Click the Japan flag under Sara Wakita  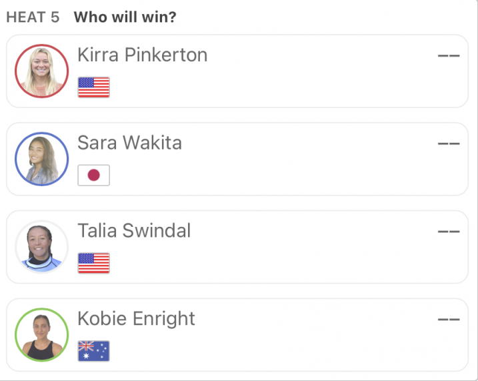[93, 175]
